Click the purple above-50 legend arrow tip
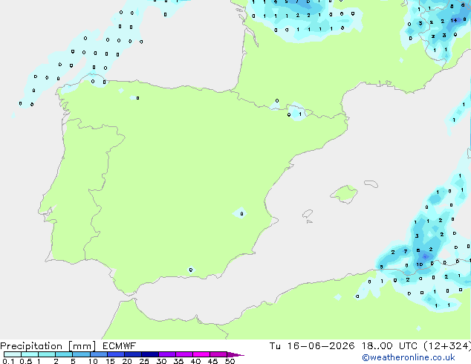Viewport: 471px width, 364px height. point(235,354)
